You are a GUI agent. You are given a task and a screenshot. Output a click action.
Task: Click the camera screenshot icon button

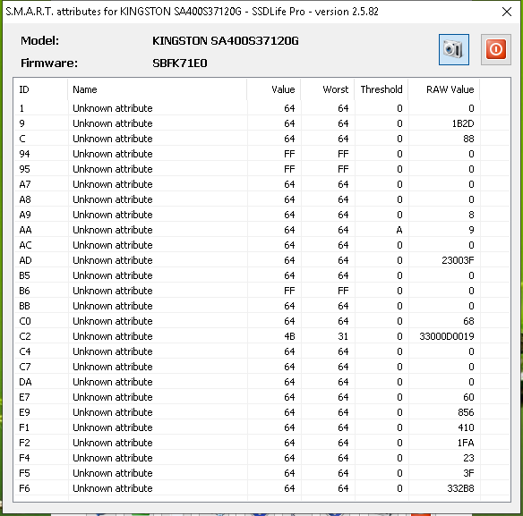tap(454, 50)
